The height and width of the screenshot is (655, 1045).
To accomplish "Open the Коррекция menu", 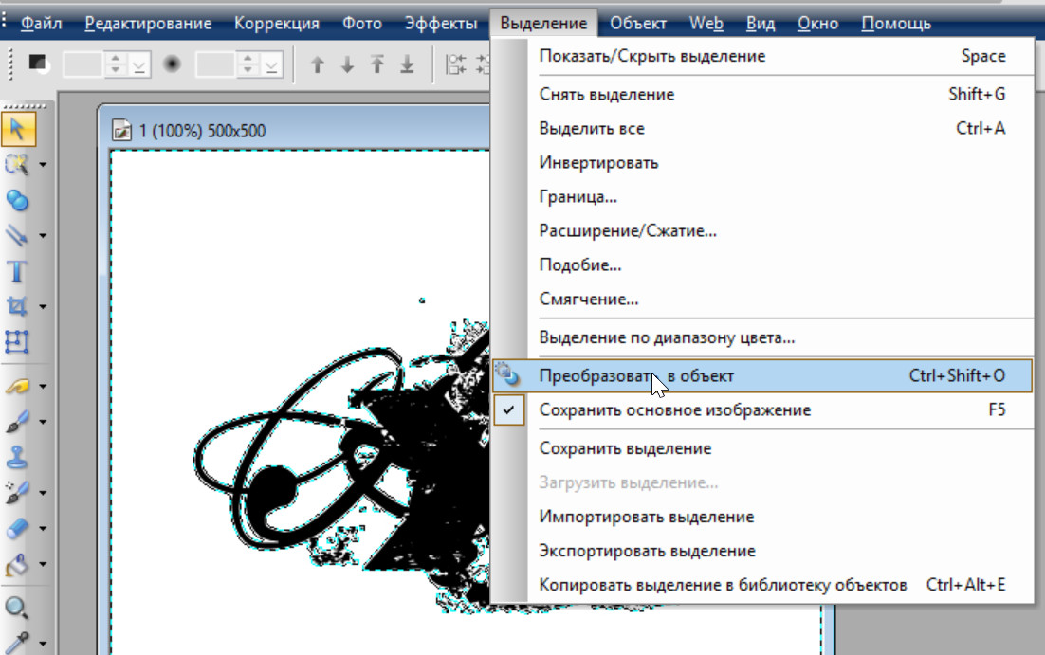I will coord(277,24).
